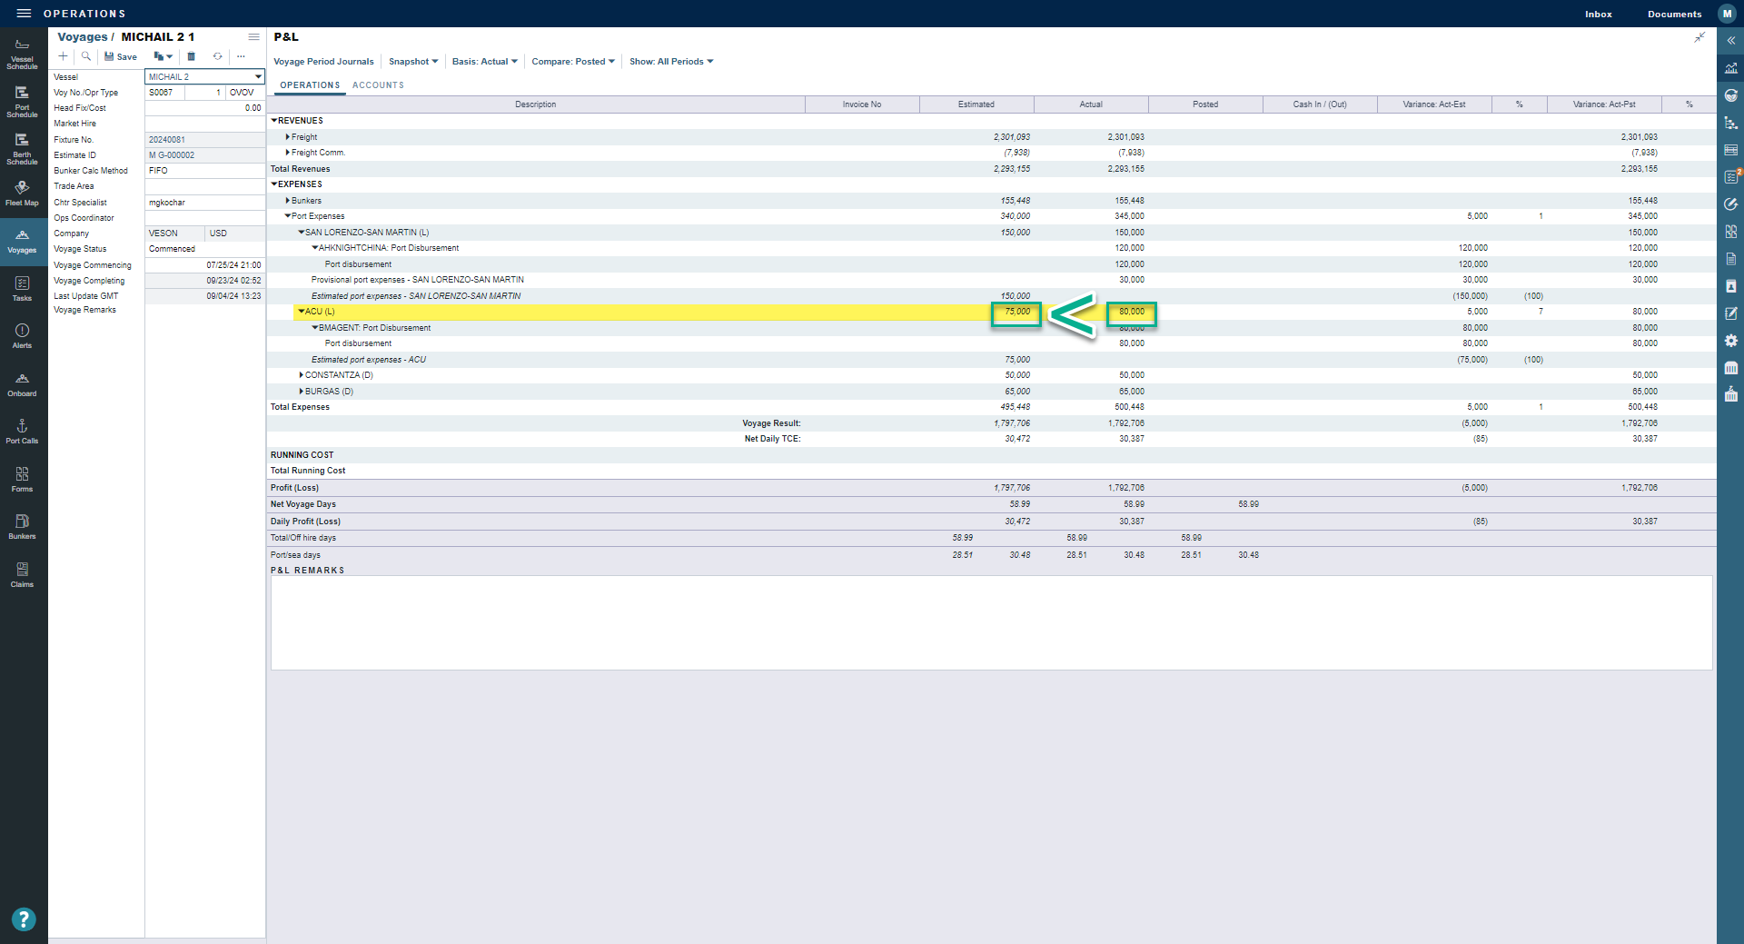Open the task checklist icon with badge
Viewport: 1744px width, 944px height.
1730,177
